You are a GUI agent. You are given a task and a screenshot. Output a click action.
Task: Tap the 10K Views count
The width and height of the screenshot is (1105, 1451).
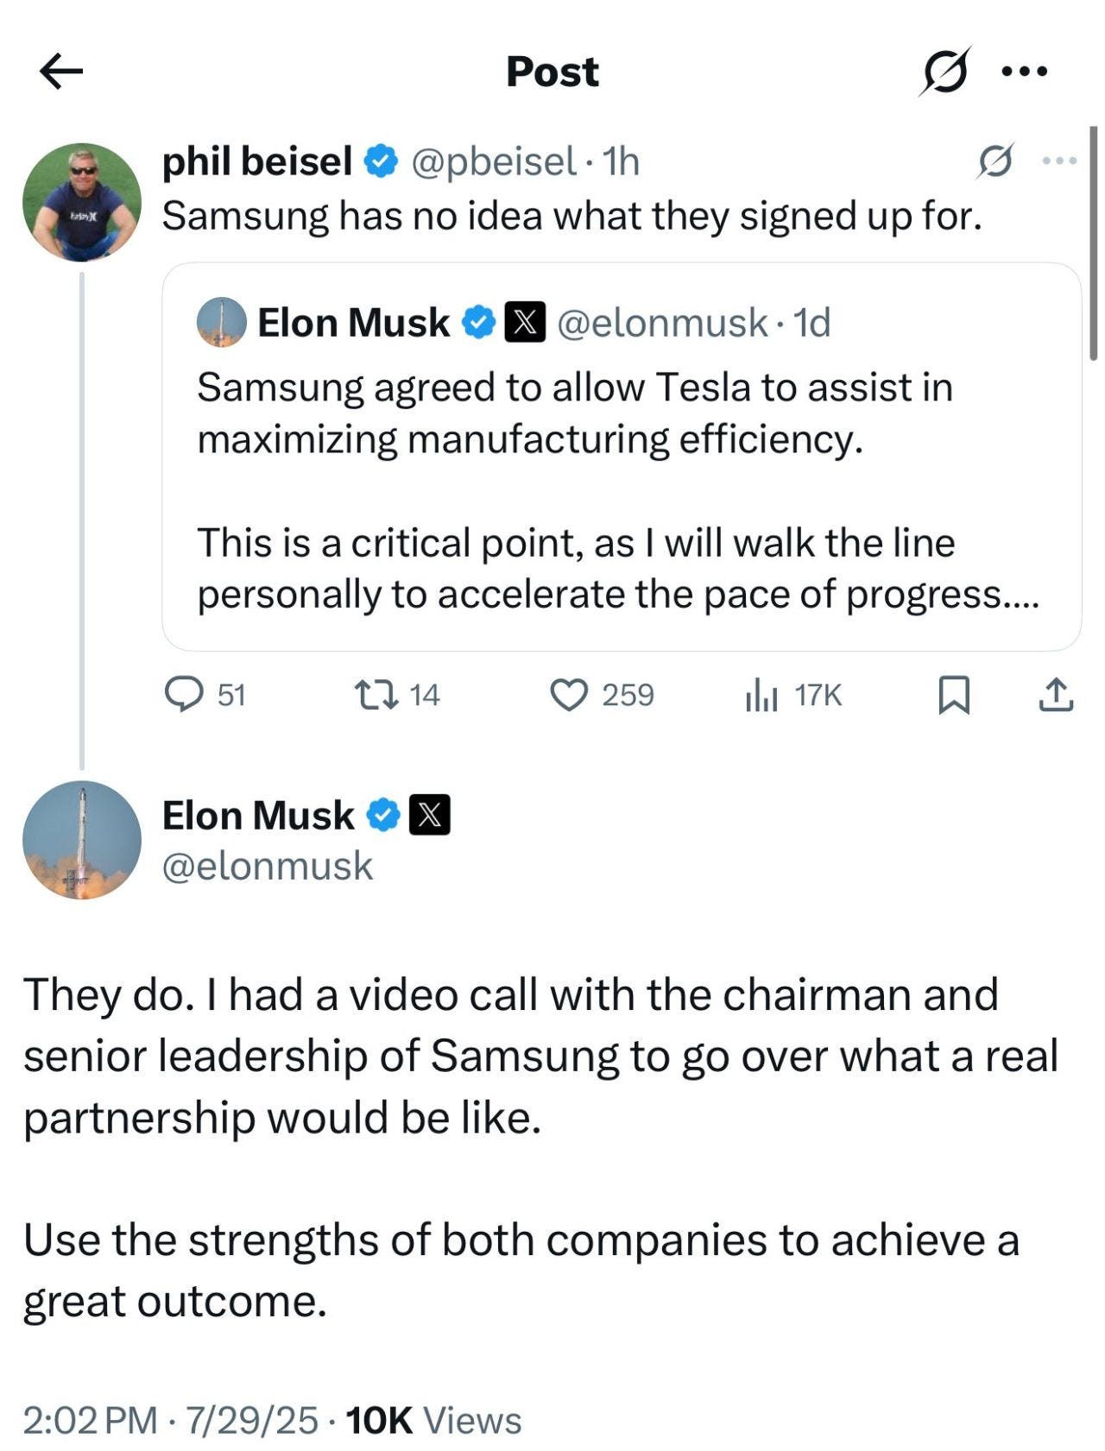[433, 1420]
